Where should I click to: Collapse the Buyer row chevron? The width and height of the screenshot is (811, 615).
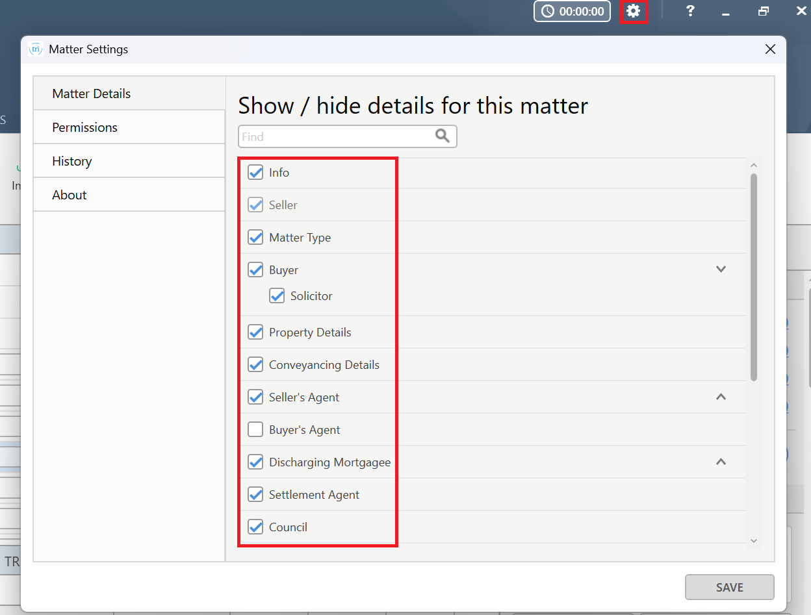coord(721,269)
